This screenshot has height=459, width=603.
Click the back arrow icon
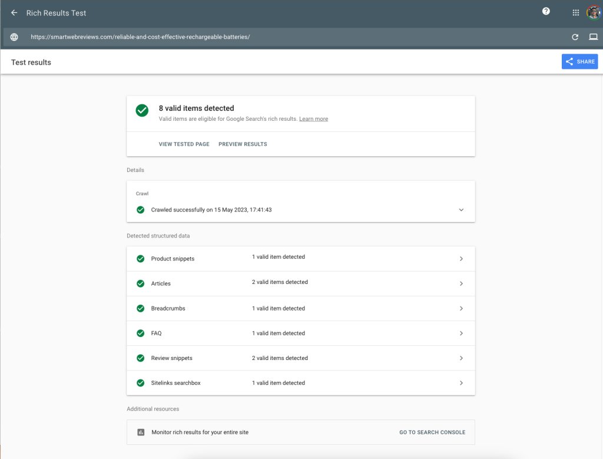tap(14, 13)
